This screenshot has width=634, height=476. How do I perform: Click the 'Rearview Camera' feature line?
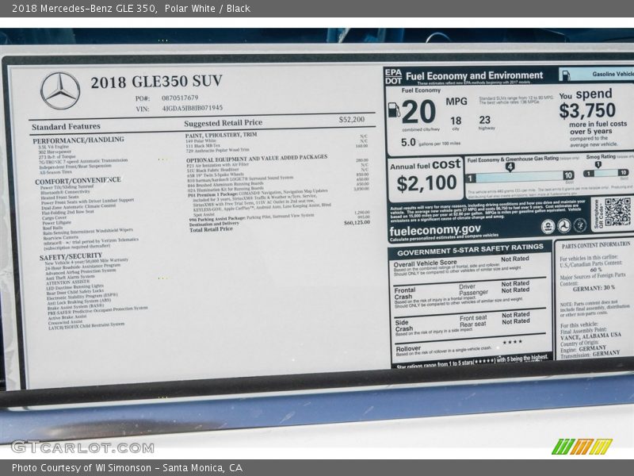(x=61, y=237)
